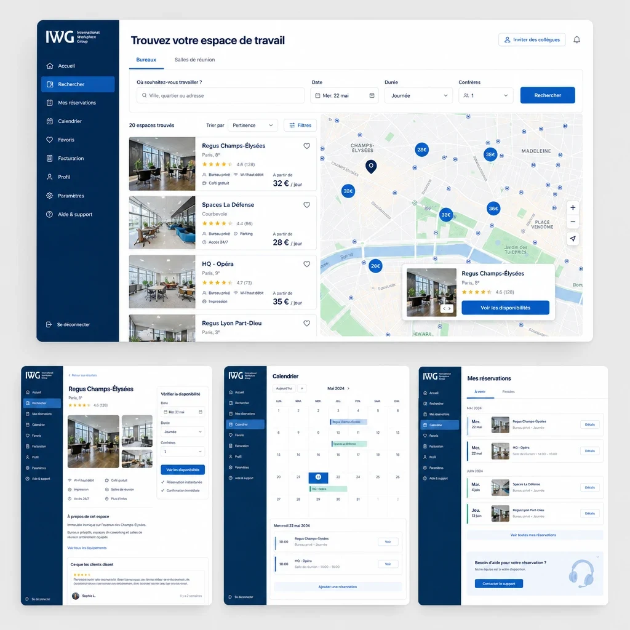630x630 pixels.
Task: Click Se déconnecter in main sidebar
Action: (x=68, y=325)
